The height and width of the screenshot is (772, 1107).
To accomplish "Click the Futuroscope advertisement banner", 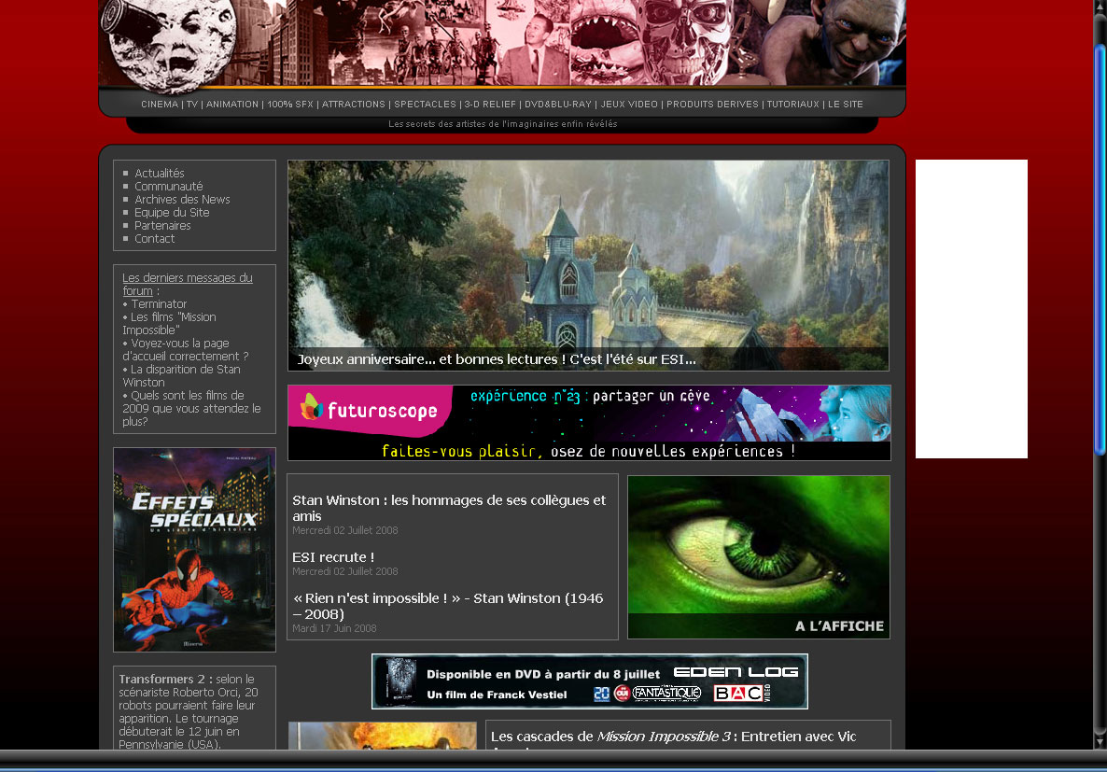I will point(589,423).
